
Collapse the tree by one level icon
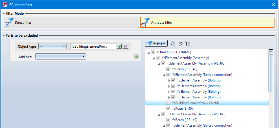pos(173,43)
